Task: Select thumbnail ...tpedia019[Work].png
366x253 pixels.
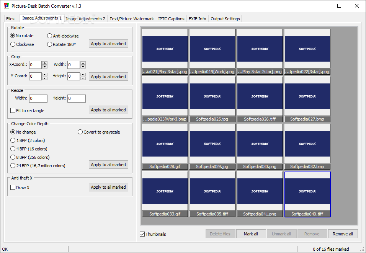Action: (x=212, y=52)
